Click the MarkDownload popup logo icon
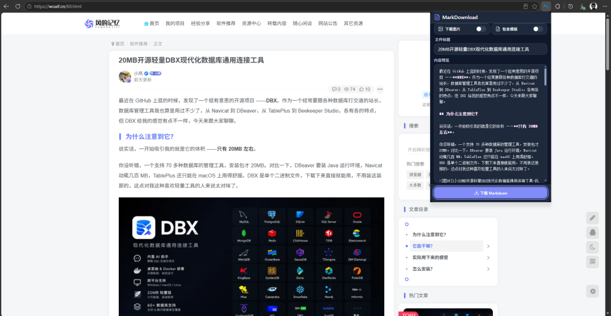The image size is (611, 316). click(x=437, y=17)
